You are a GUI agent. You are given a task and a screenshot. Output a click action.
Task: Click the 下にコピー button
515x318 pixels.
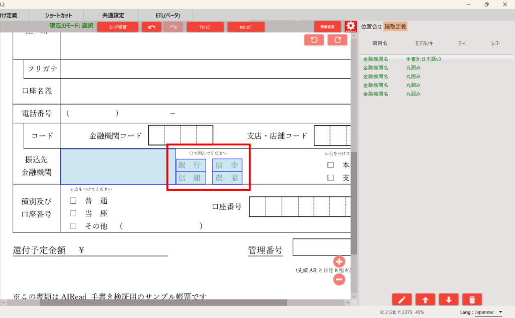coord(205,27)
